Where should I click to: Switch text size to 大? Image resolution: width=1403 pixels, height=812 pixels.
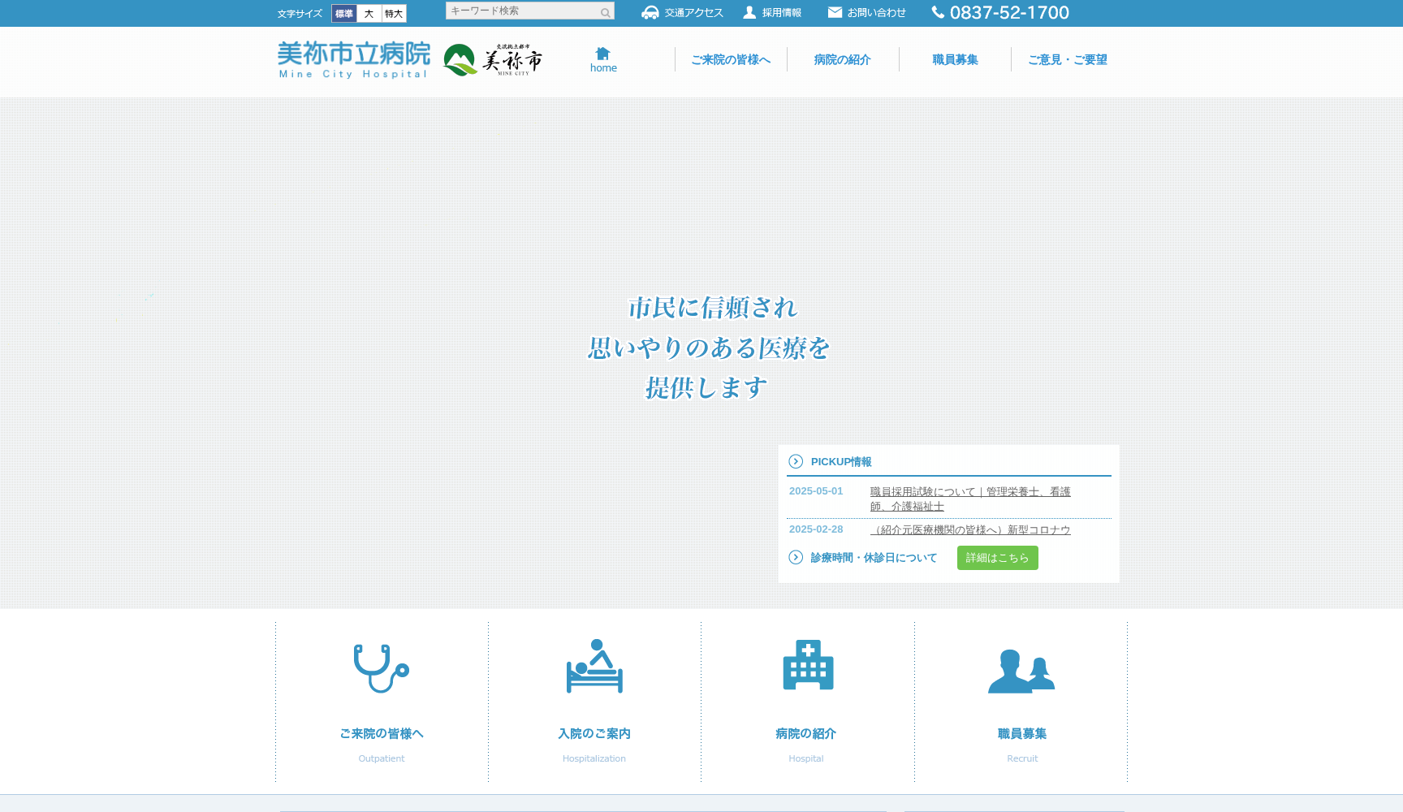[369, 14]
